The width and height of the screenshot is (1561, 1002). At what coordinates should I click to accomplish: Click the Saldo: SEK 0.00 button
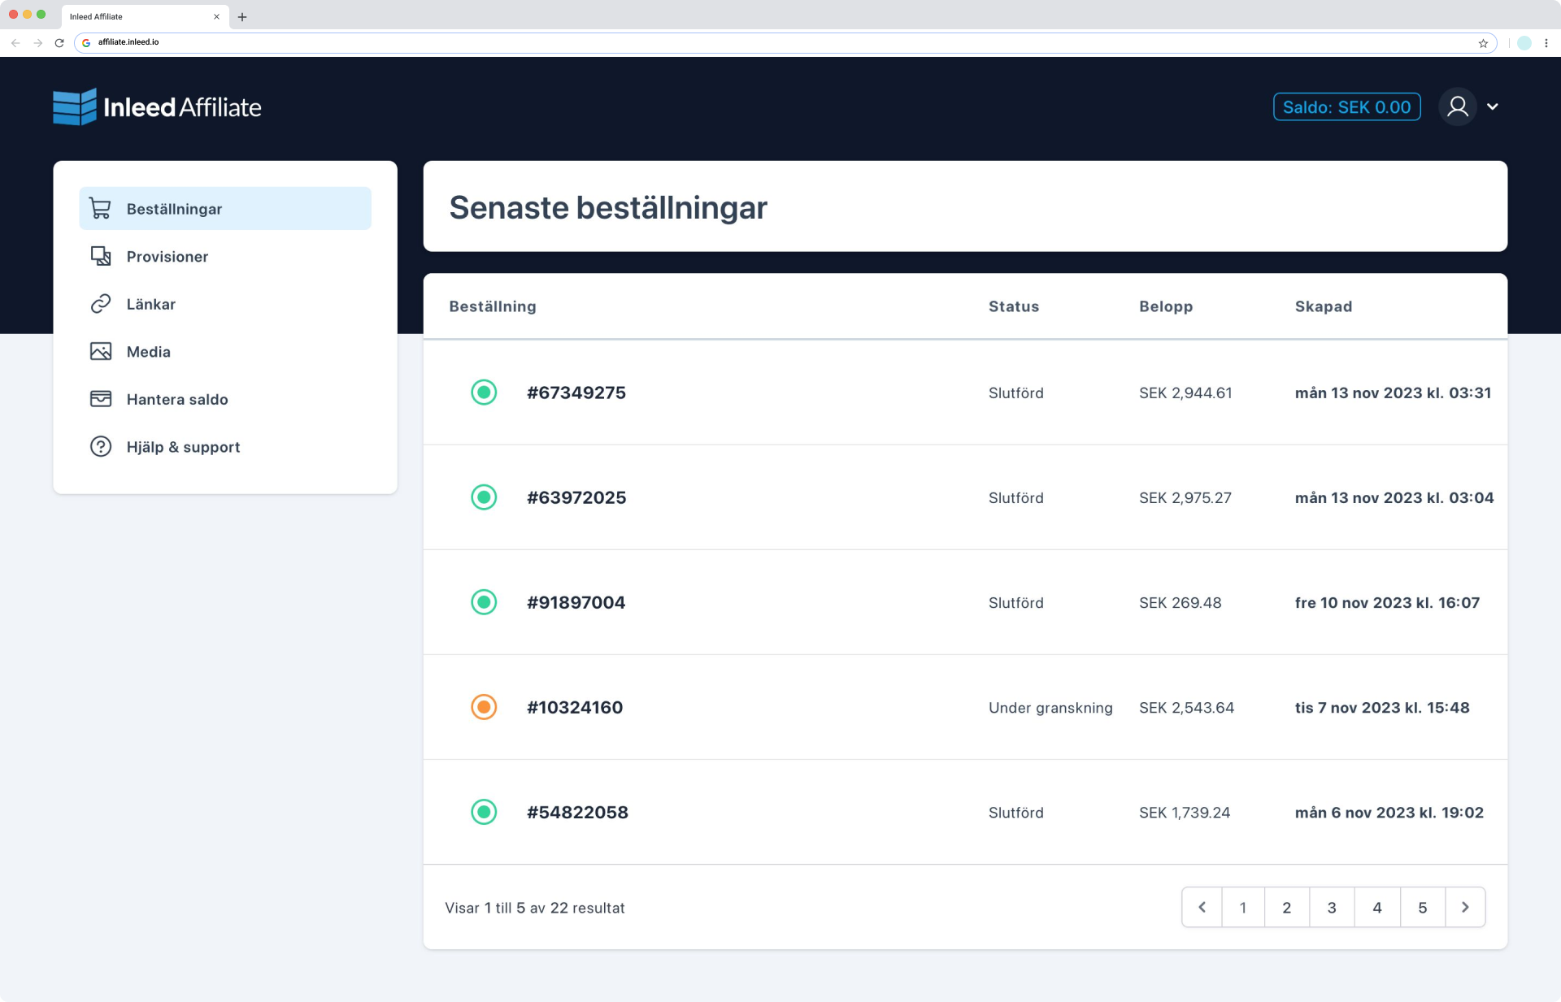click(x=1346, y=107)
